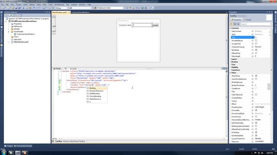Click the orange app icon in the taskbar
The image size is (277, 155).
pyautogui.click(x=25, y=153)
